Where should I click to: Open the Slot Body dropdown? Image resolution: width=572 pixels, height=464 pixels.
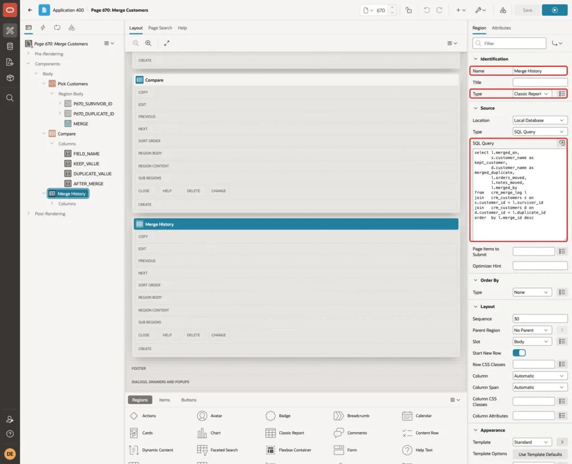click(532, 342)
